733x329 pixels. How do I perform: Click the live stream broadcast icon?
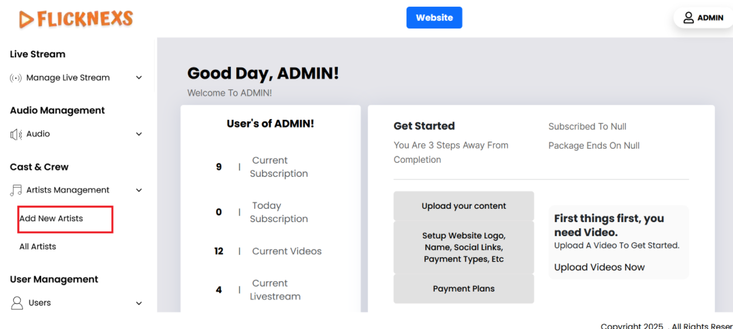click(x=16, y=78)
